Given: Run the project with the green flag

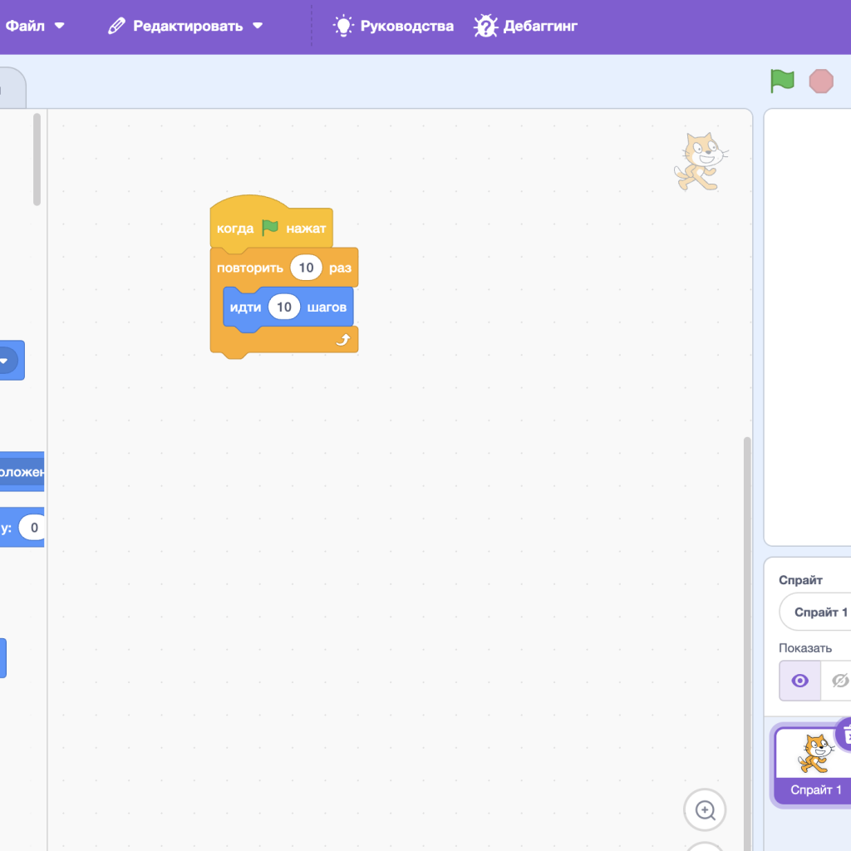Looking at the screenshot, I should tap(782, 81).
